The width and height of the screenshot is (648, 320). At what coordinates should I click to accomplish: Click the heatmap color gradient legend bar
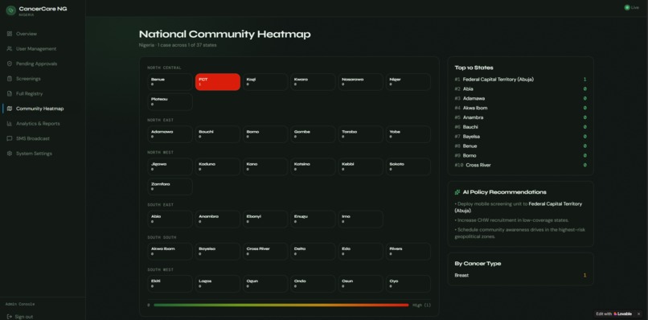[281, 305]
